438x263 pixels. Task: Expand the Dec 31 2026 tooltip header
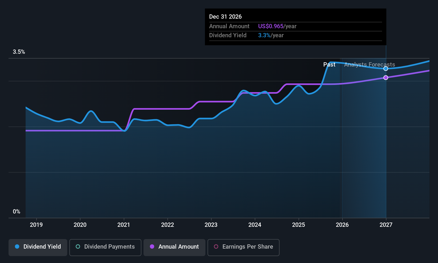coord(225,17)
